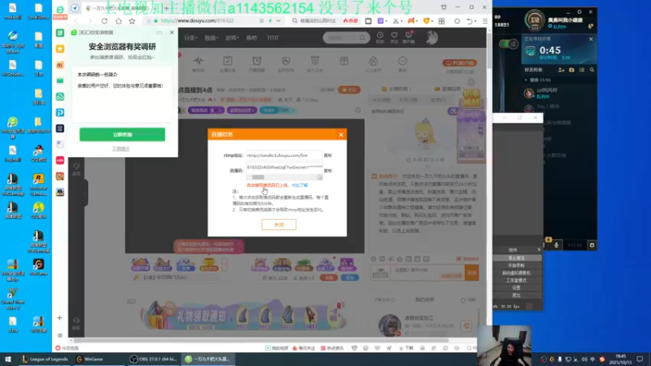
Task: Open the alarm clock reminder icon
Action: 256,63
